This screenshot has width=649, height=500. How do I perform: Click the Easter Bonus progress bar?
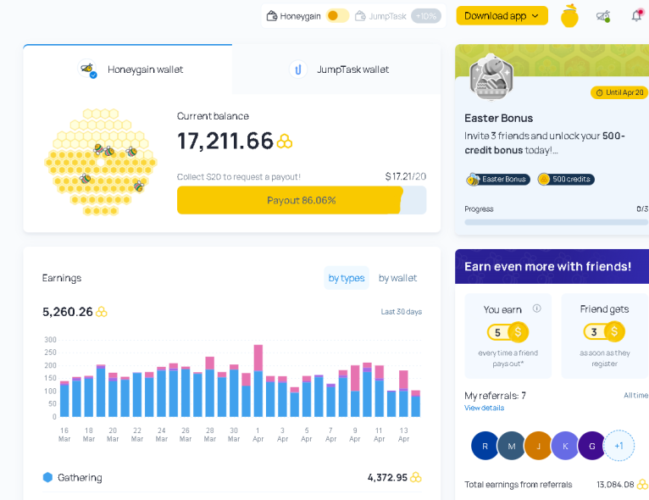[x=556, y=222]
